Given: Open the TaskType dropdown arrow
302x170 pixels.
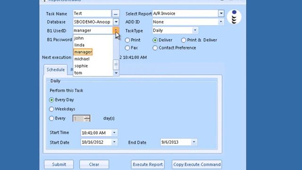Looking at the screenshot, I should click(x=195, y=30).
